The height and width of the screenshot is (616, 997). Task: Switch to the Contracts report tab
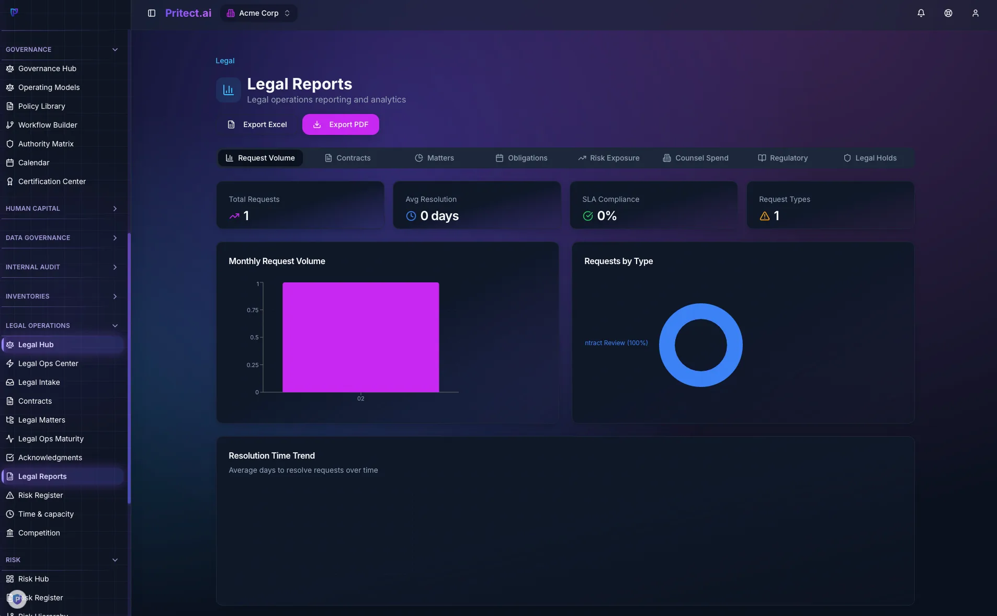click(x=348, y=158)
